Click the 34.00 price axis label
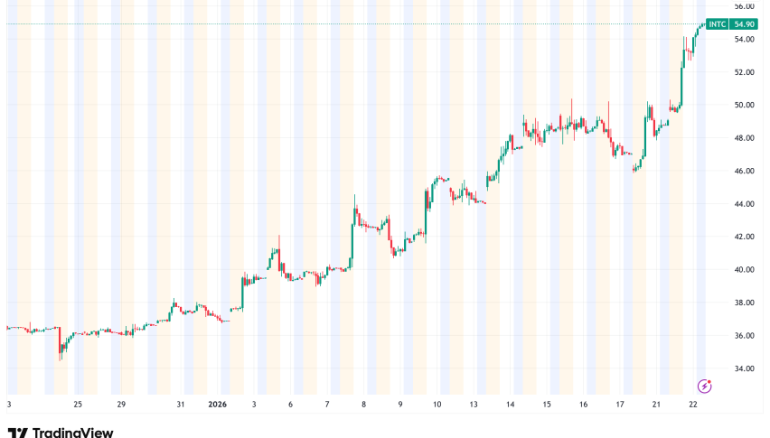The width and height of the screenshot is (770, 438). point(745,368)
